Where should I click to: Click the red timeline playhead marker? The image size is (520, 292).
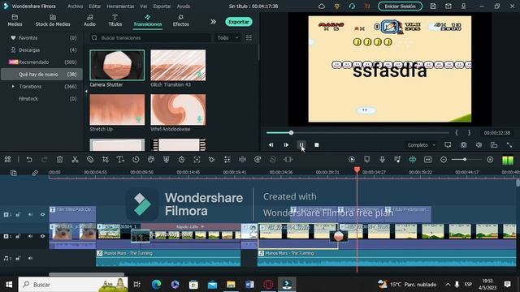357,170
